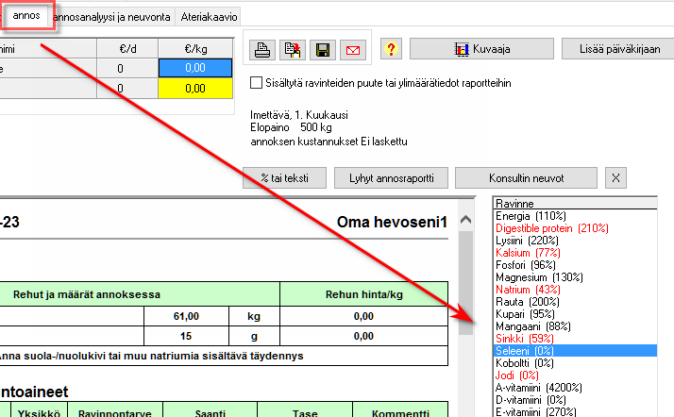Image resolution: width=674 pixels, height=417 pixels.
Task: Click the Konsultin neuvot button
Action: coord(527,177)
